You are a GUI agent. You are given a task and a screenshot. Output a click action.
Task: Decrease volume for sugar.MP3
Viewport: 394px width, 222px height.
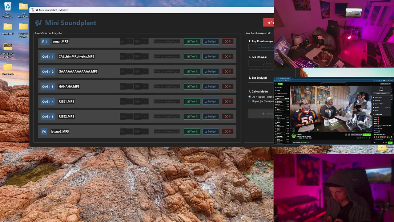point(130,41)
